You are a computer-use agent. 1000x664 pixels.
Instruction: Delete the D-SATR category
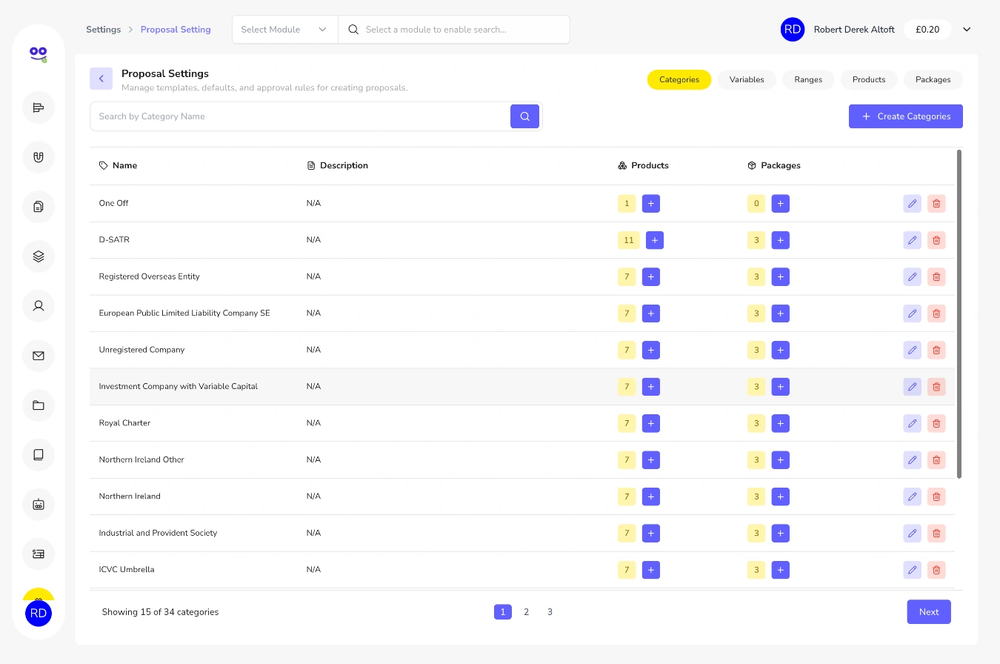[x=936, y=240]
